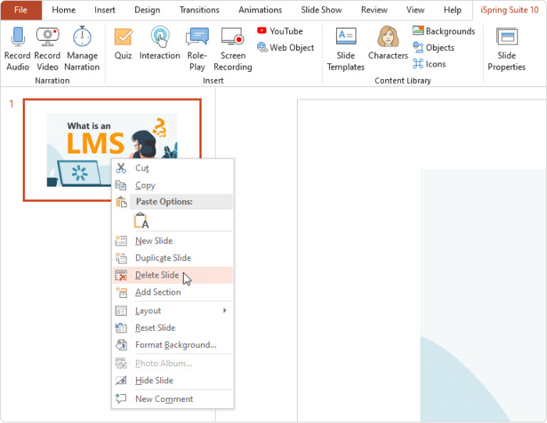Choose Copy from context menu
The width and height of the screenshot is (547, 423).
tap(173, 185)
